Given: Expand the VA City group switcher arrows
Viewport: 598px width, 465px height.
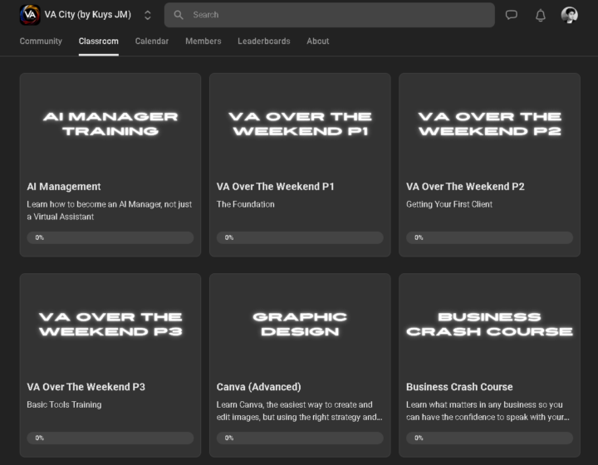Looking at the screenshot, I should coord(148,15).
